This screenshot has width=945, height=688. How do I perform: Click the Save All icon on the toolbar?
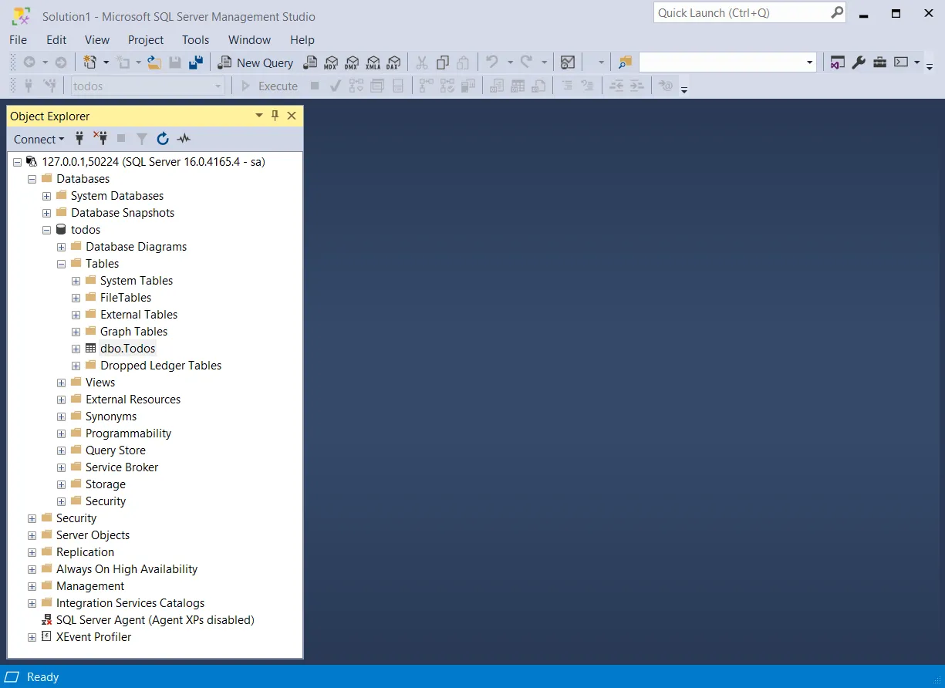(196, 63)
